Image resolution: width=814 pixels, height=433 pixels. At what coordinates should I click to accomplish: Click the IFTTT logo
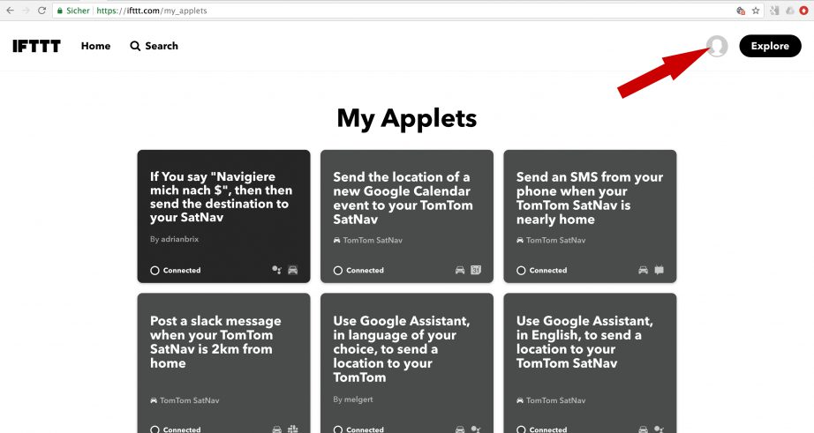click(36, 46)
